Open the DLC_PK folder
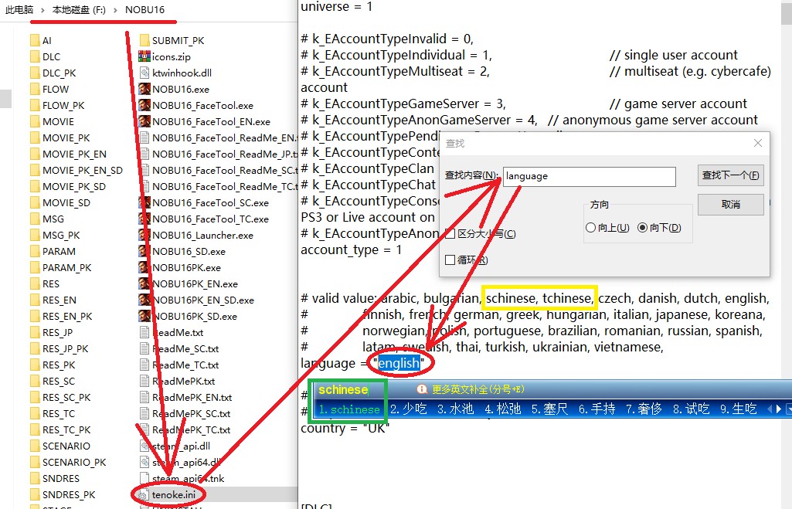792x509 pixels. 53,73
